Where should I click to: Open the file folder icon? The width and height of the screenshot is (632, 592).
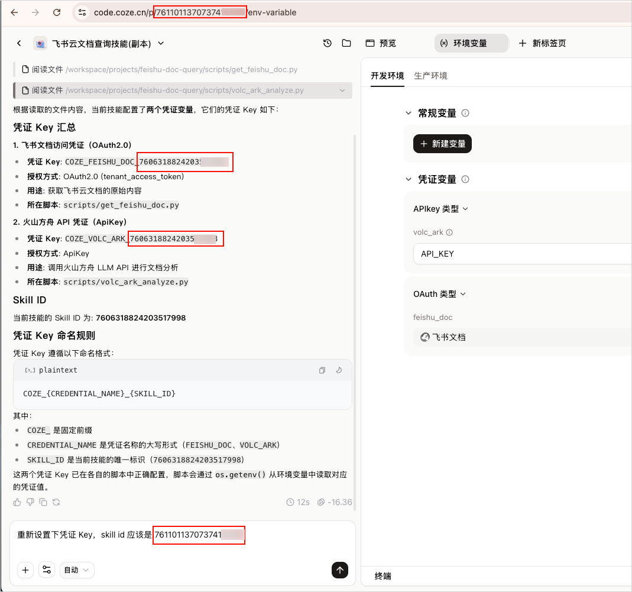(x=346, y=43)
